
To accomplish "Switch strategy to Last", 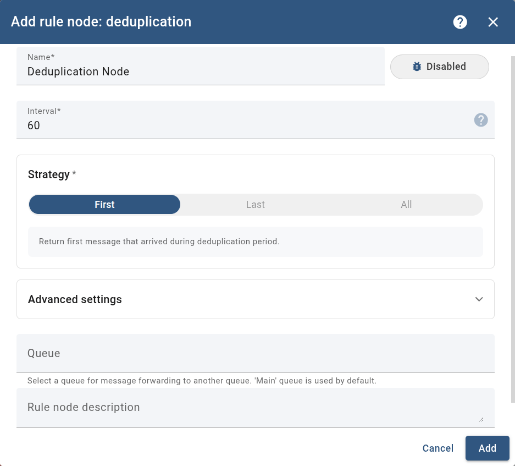I will click(x=256, y=205).
